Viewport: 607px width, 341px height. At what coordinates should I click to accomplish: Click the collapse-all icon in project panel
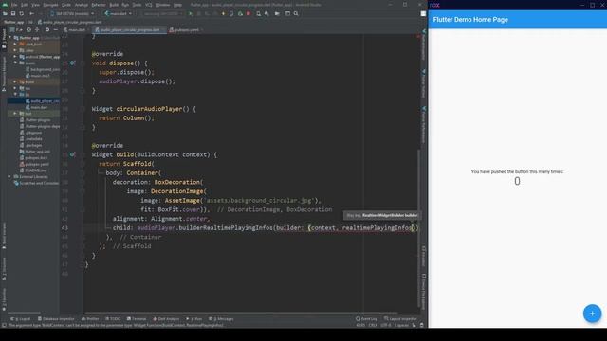37,29
